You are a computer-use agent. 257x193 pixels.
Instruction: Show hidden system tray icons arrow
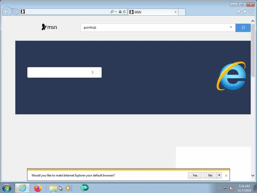219,188
